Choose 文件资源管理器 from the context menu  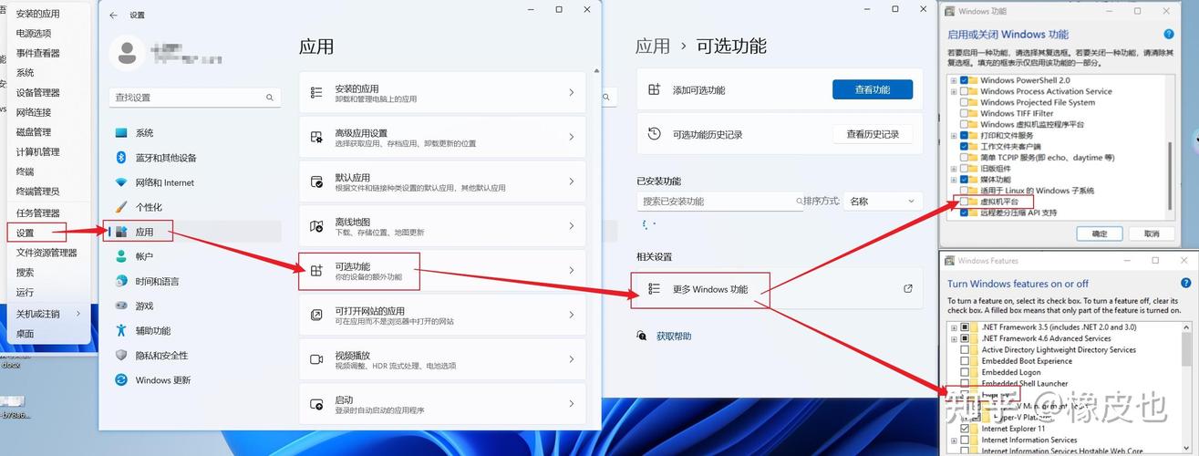47,253
